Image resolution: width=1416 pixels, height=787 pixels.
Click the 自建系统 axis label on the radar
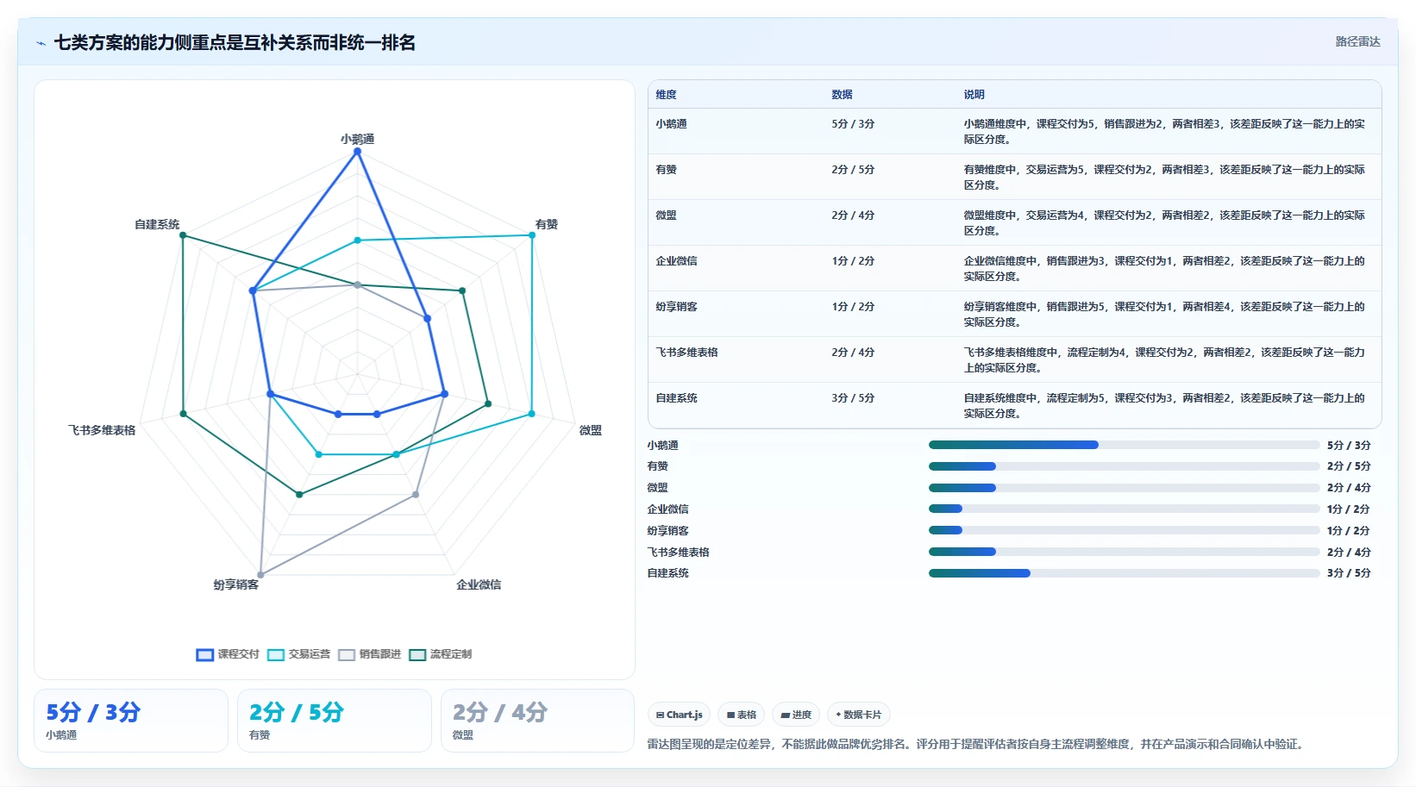(157, 224)
